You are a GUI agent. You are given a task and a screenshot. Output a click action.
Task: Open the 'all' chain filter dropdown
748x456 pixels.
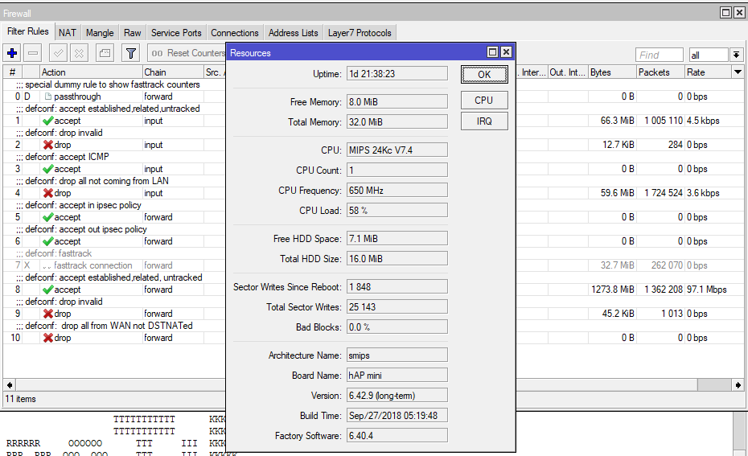[736, 55]
